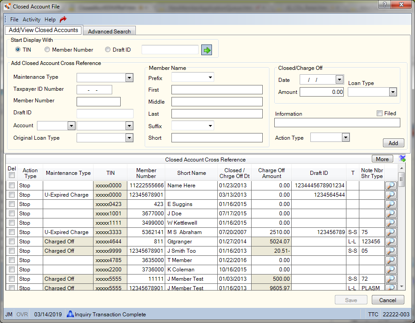The width and height of the screenshot is (415, 323).
Task: Click cell '5024.07' in Charge Off Amount
Action: click(x=271, y=242)
